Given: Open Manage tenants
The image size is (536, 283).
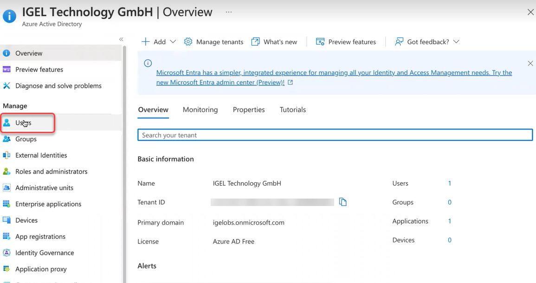Looking at the screenshot, I should click(213, 42).
